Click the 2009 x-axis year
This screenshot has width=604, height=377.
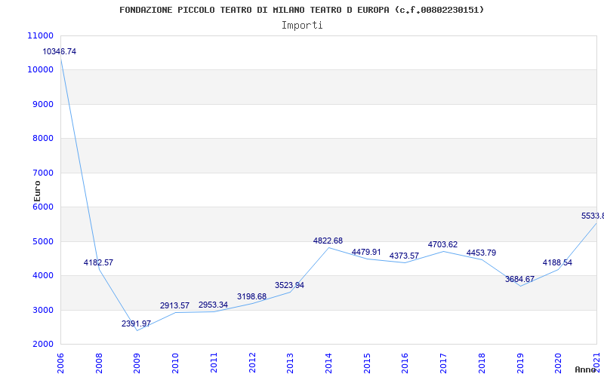[137, 363]
